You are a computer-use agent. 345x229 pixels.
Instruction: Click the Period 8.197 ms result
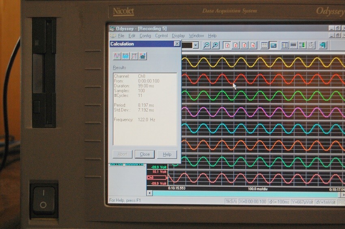[x=134, y=105]
